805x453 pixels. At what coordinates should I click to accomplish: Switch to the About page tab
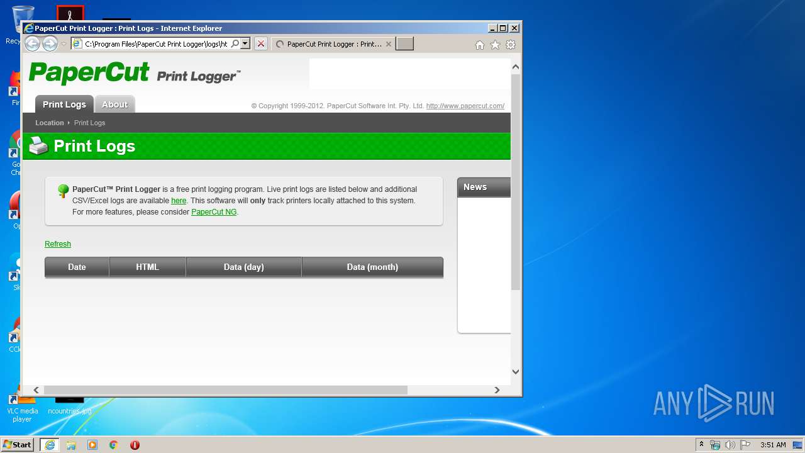(x=114, y=104)
